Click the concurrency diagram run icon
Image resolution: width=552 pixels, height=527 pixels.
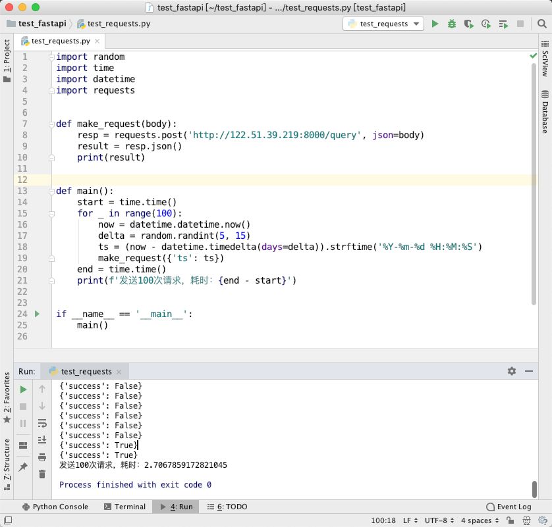[x=503, y=24]
